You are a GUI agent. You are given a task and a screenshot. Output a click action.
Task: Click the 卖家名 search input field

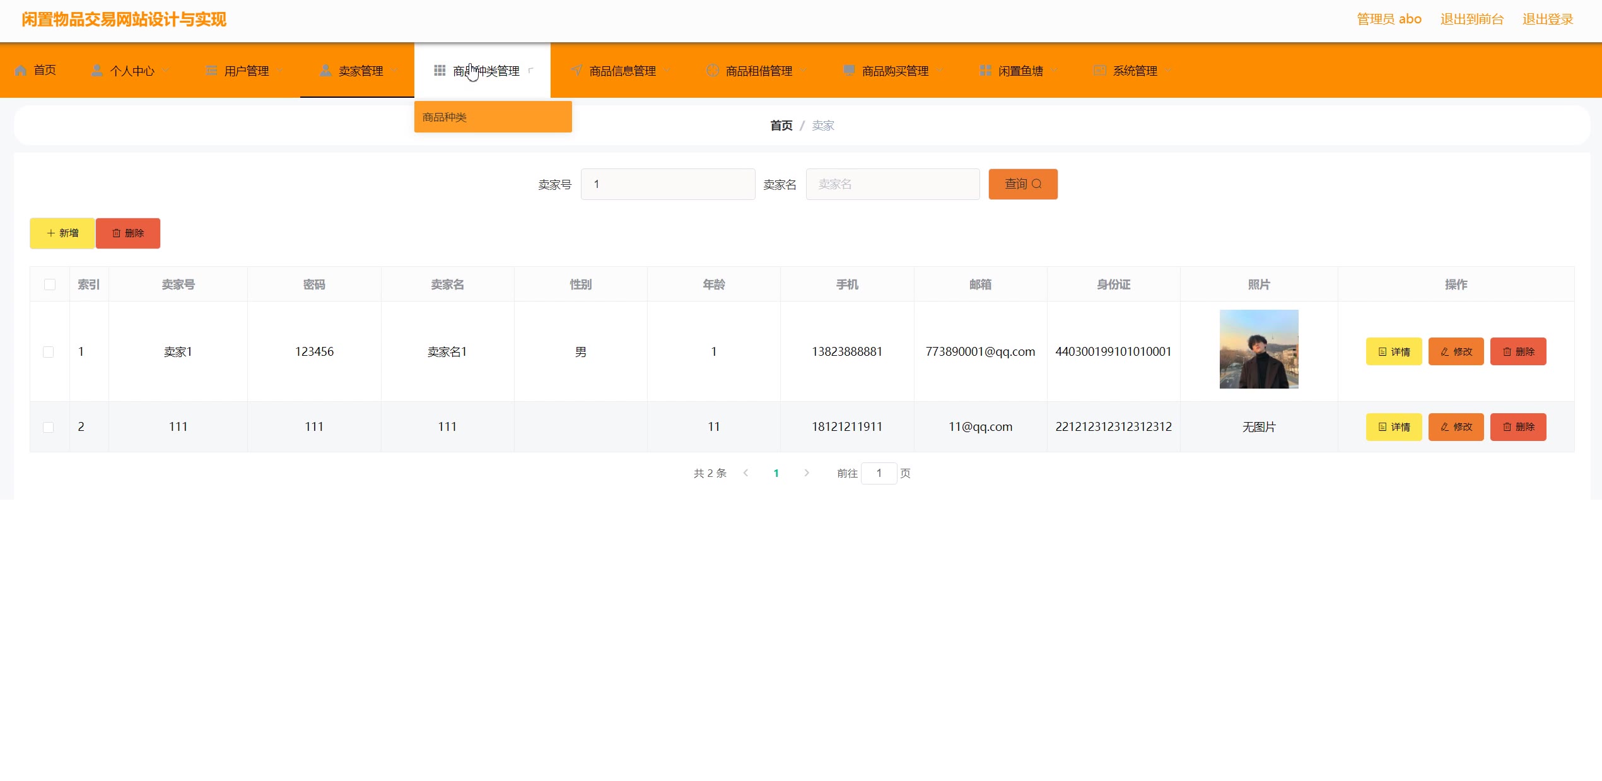pyautogui.click(x=892, y=184)
